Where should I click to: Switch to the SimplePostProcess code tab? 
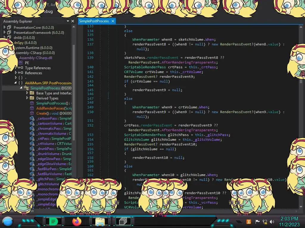point(94,21)
